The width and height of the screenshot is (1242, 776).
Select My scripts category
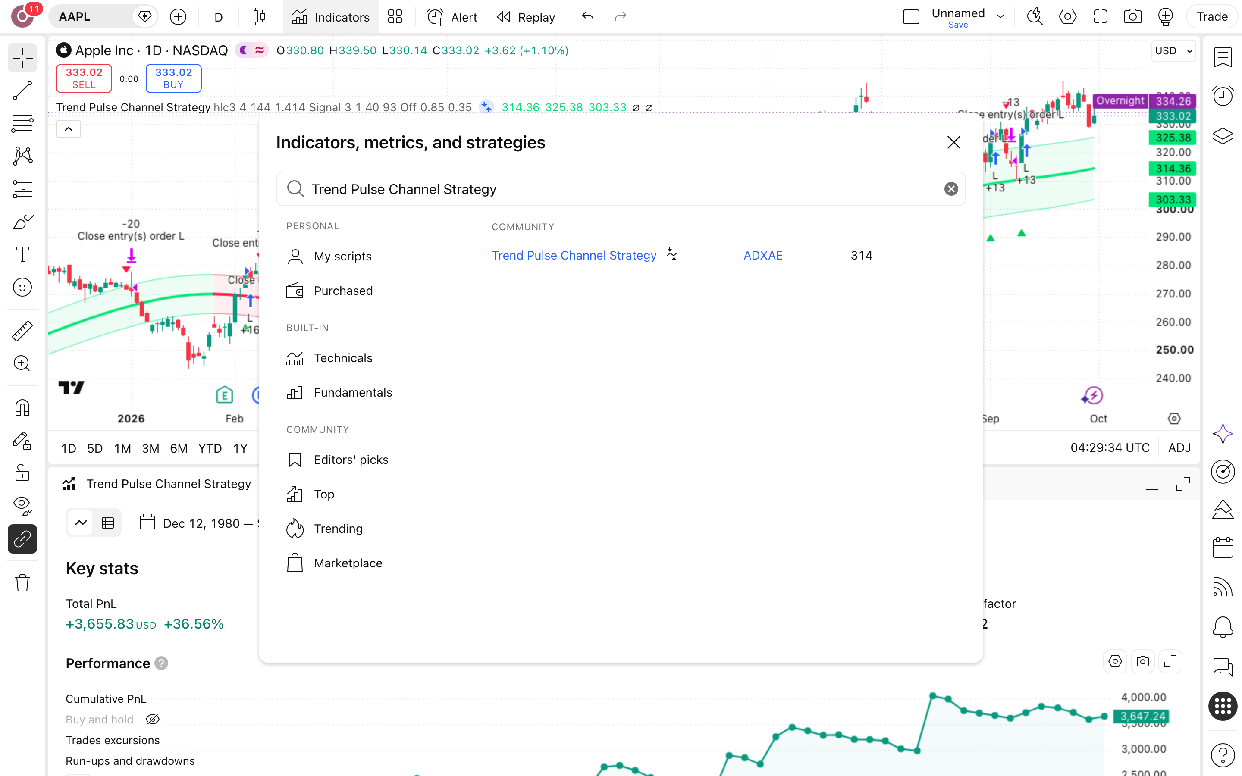tap(329, 256)
